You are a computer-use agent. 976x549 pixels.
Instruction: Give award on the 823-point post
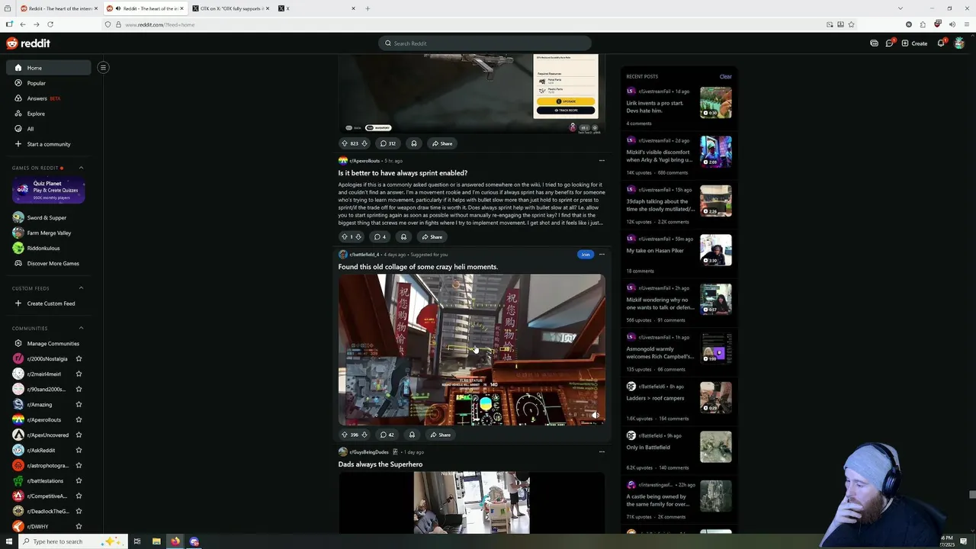coord(414,143)
